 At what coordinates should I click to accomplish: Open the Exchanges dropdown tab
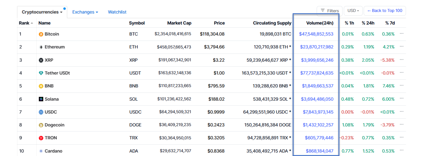coord(85,12)
